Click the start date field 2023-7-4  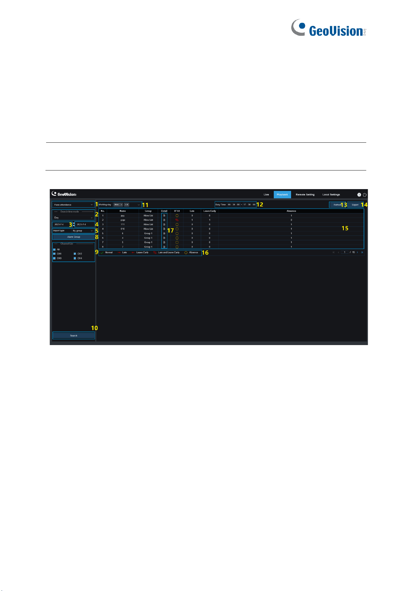(62, 224)
